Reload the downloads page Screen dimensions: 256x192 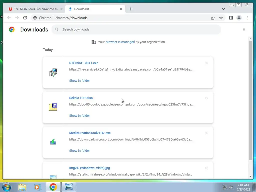(x=25, y=18)
